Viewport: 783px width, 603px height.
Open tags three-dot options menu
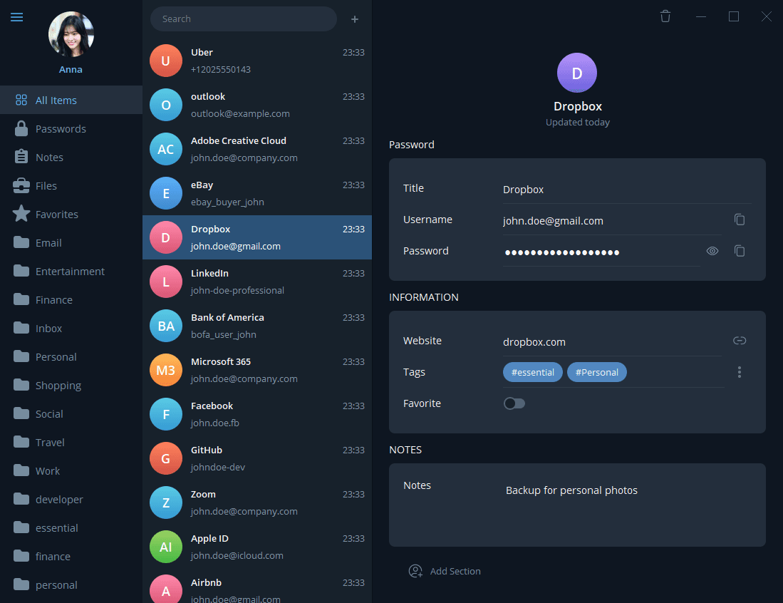click(740, 371)
